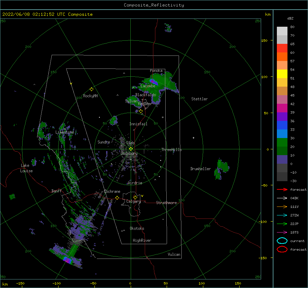Click the Sundre label
The height and width of the screenshot is (288, 308).
[104, 142]
